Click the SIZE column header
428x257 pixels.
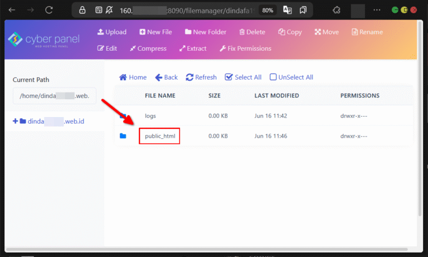coord(214,95)
